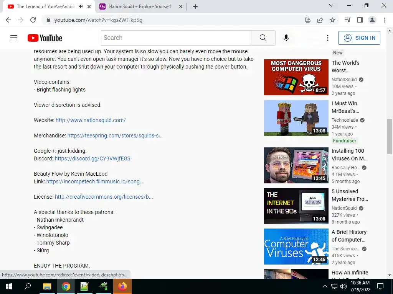Image resolution: width=393 pixels, height=294 pixels.
Task: Open 5 Unsolved Mysteries video title
Action: point(350,195)
